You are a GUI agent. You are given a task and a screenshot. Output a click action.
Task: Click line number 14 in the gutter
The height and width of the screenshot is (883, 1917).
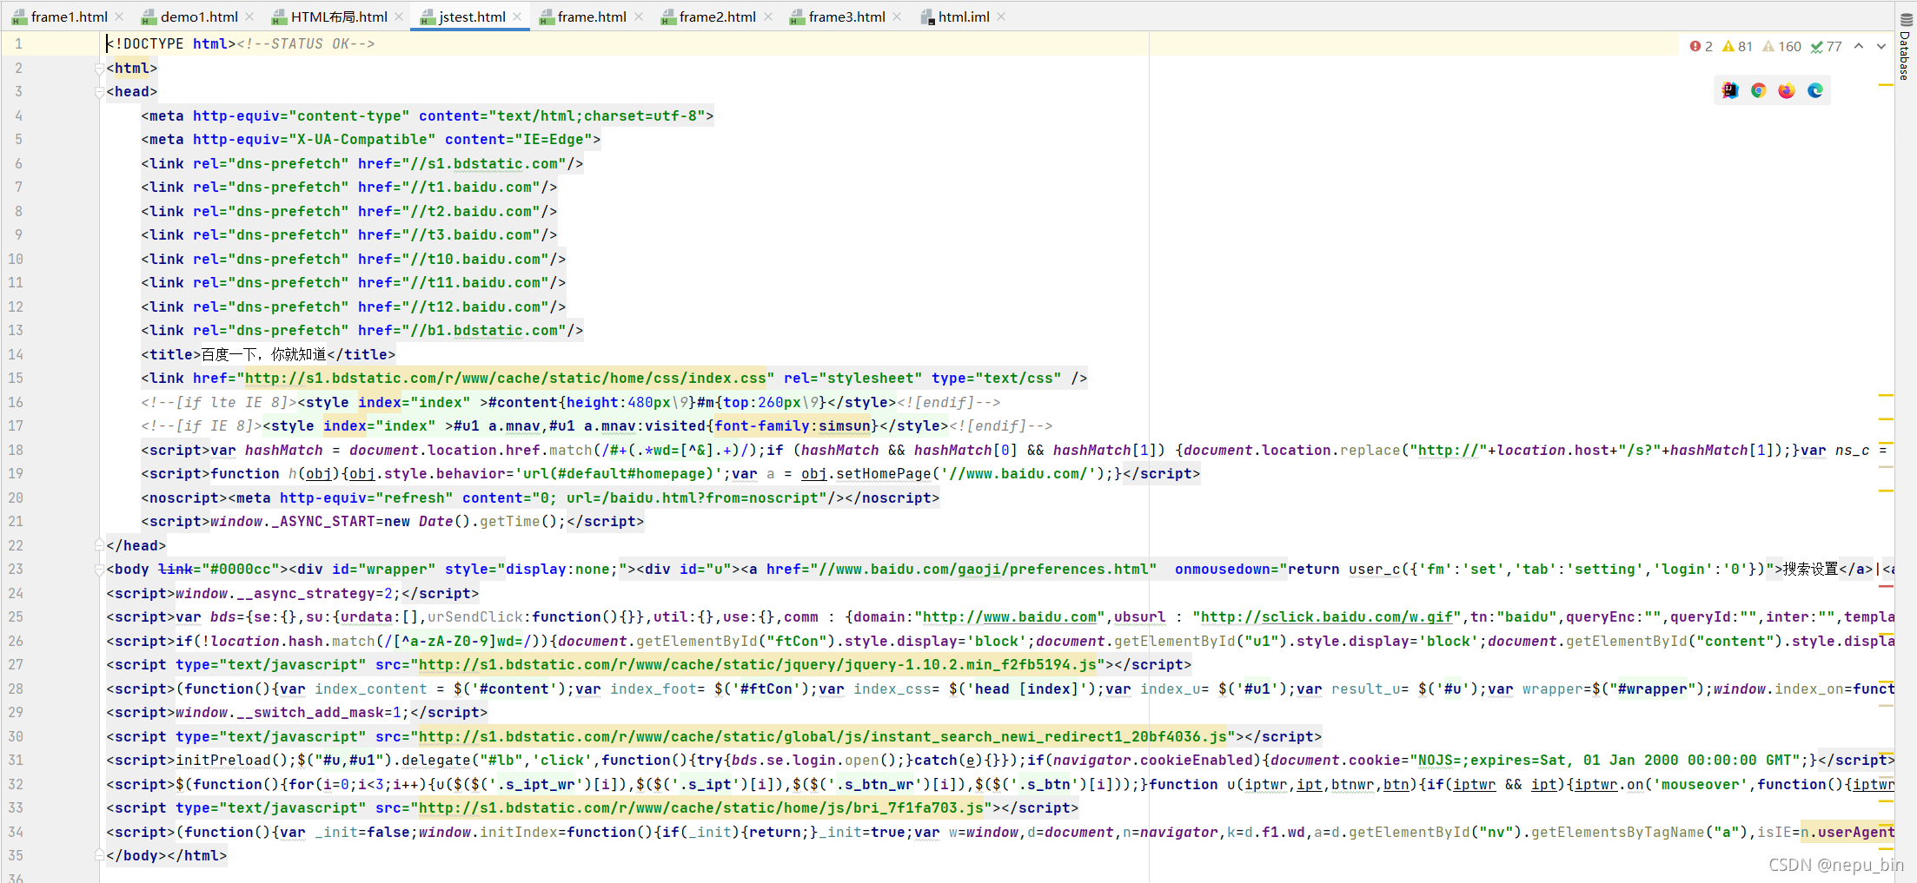pyautogui.click(x=17, y=354)
